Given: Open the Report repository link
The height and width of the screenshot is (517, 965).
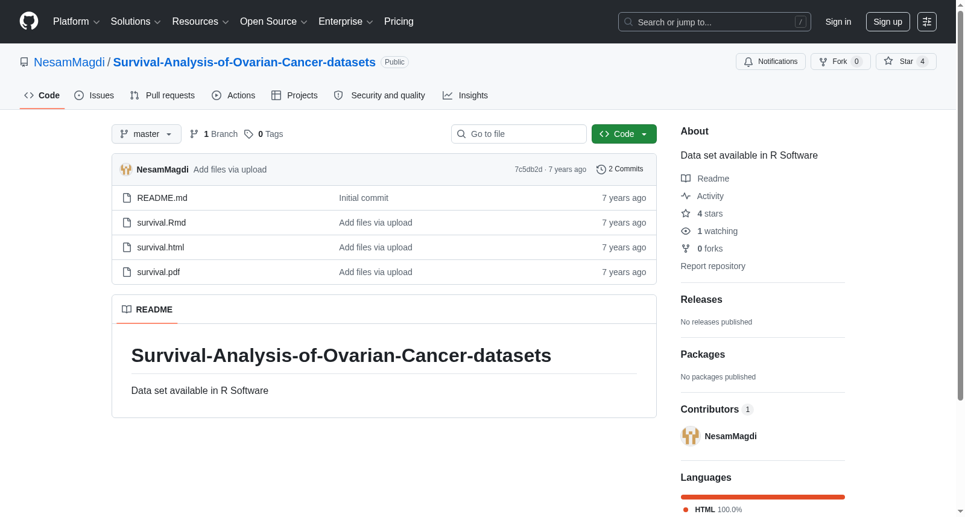Looking at the screenshot, I should pos(713,266).
